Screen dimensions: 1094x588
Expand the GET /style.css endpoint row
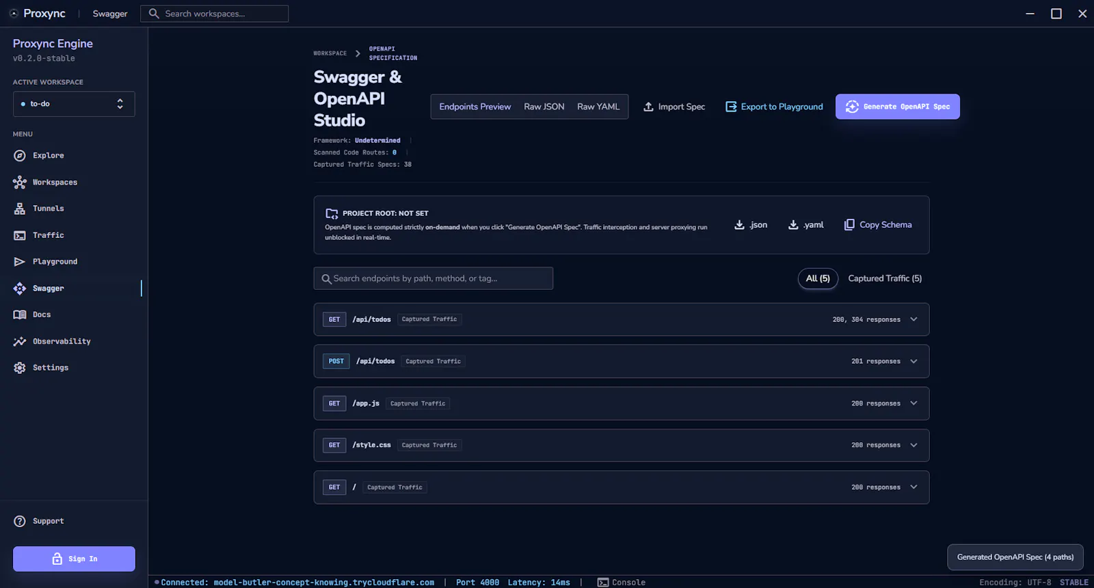pyautogui.click(x=622, y=445)
